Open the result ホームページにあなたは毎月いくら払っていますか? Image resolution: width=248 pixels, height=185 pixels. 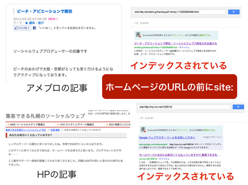(x=179, y=155)
